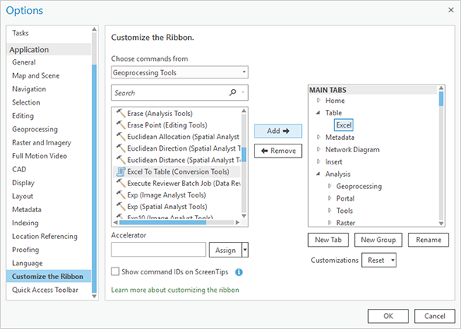The width and height of the screenshot is (461, 329).
Task: Click the search magnifier icon
Action: (232, 93)
